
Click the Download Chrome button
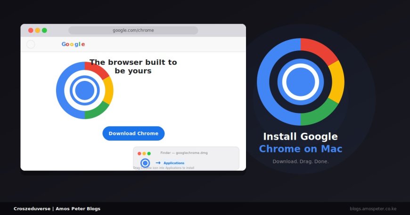(133, 133)
